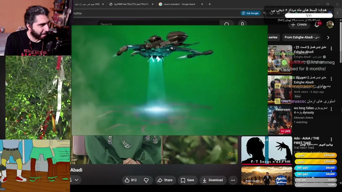Click the Create button
This screenshot has height=192, width=342.
tap(299, 25)
